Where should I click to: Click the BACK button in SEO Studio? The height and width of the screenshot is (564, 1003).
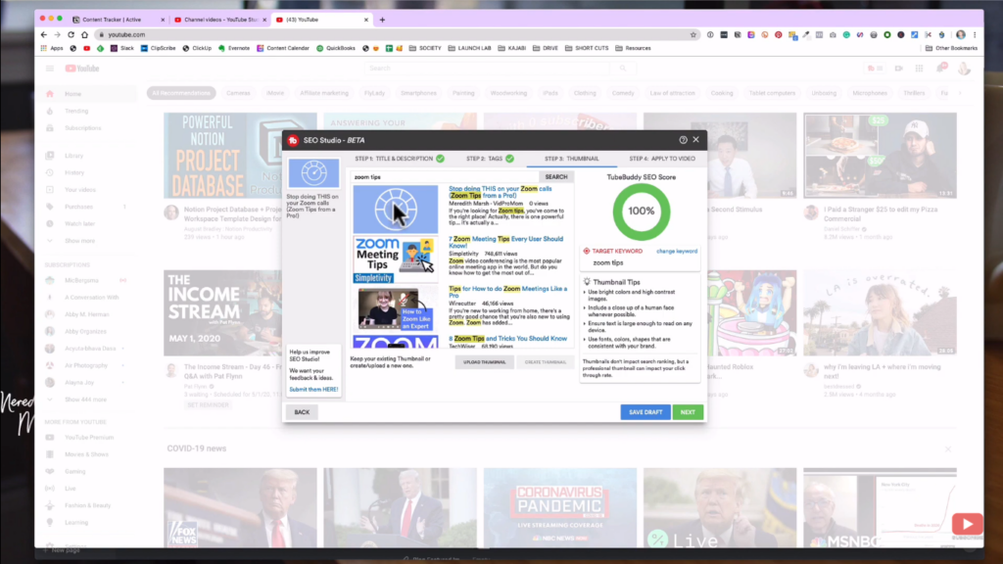(x=302, y=412)
